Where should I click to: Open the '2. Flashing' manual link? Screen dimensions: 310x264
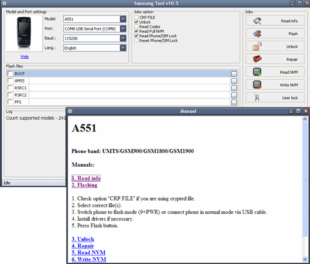pos(84,185)
